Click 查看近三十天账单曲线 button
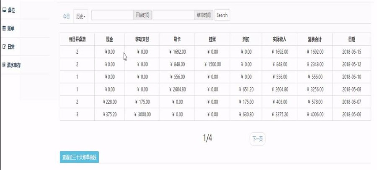Image resolution: width=377 pixels, height=170 pixels. (x=79, y=157)
